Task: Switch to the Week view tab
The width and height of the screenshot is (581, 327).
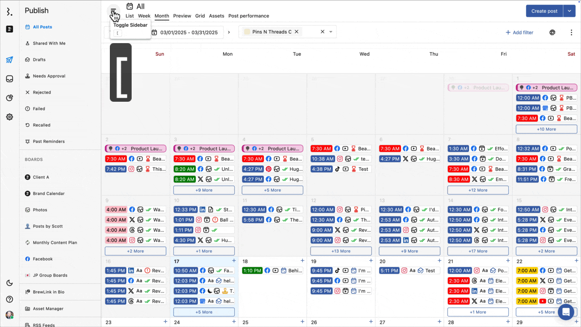Action: tap(144, 16)
